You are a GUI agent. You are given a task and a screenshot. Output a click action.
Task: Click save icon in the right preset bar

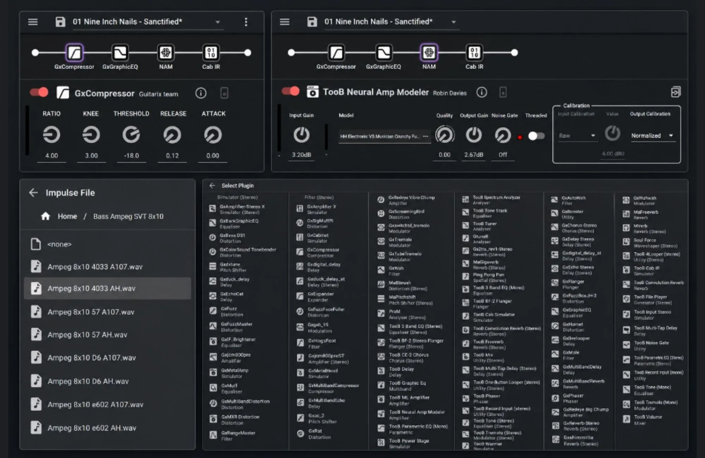coord(312,22)
